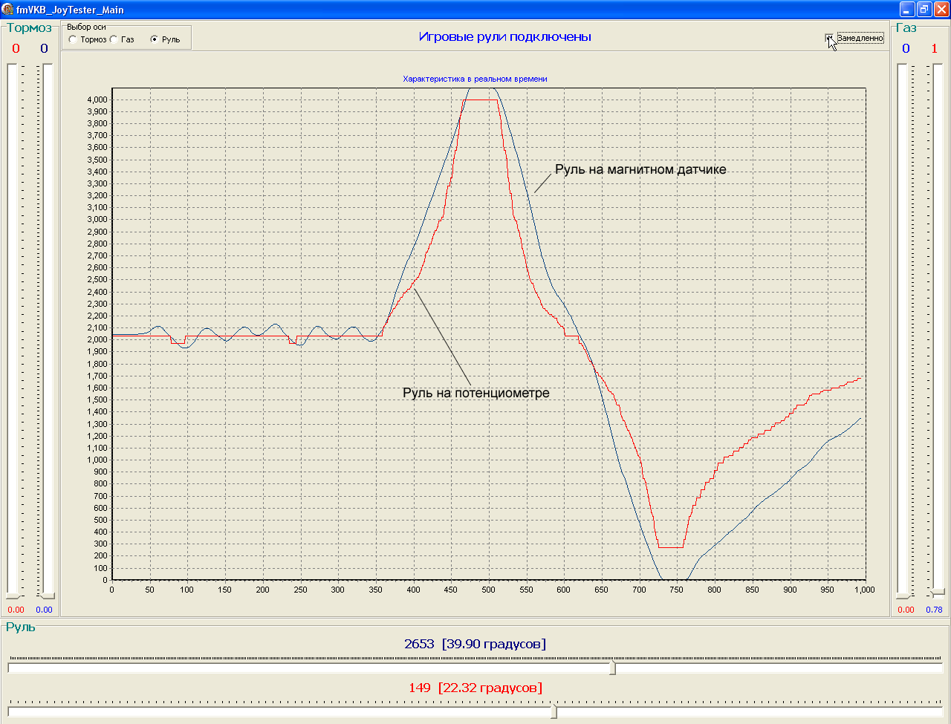This screenshot has width=951, height=724.
Task: Select the Руль axis radio button
Action: click(155, 39)
